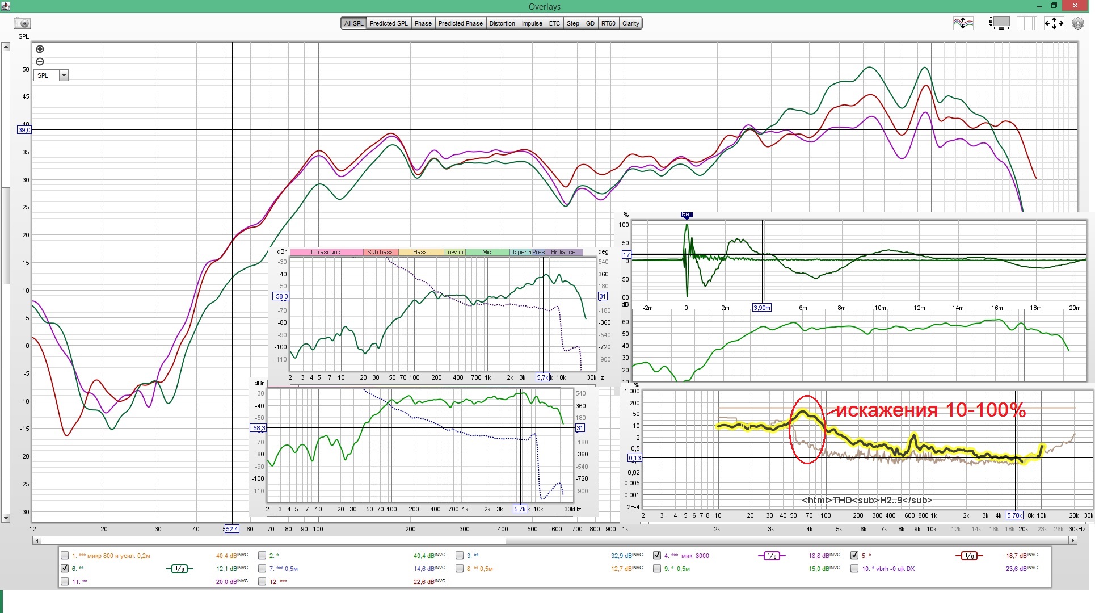This screenshot has width=1095, height=613.
Task: Open the SPL axis type dropdown
Action: click(x=64, y=75)
